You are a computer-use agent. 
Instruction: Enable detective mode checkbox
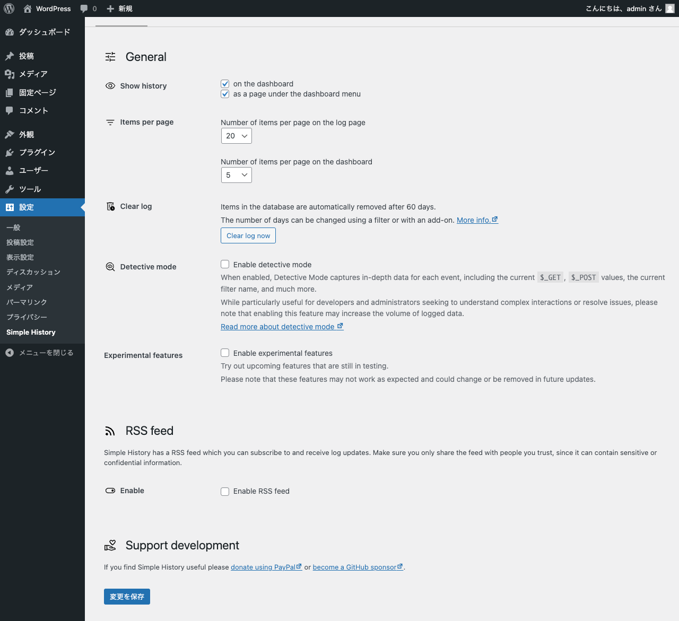[x=225, y=264]
